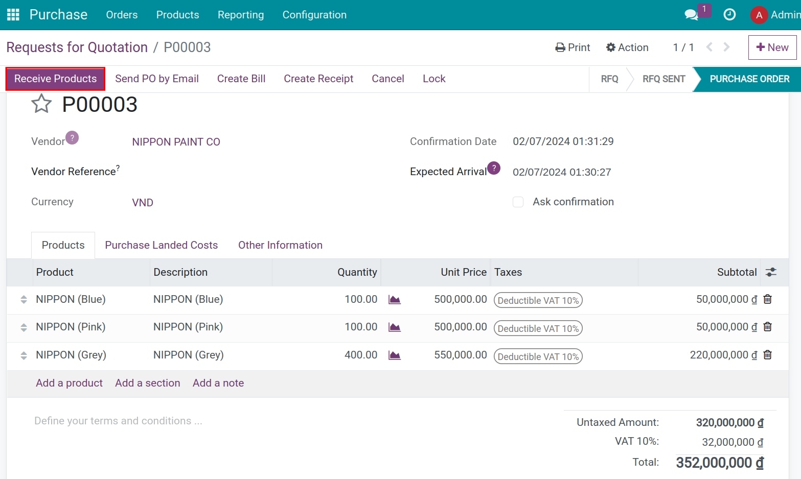Image resolution: width=801 pixels, height=479 pixels.
Task: Click the terms and conditions field
Action: click(118, 420)
